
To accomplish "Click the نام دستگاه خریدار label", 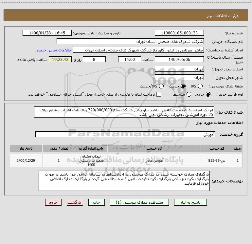I will [x=227, y=42].
